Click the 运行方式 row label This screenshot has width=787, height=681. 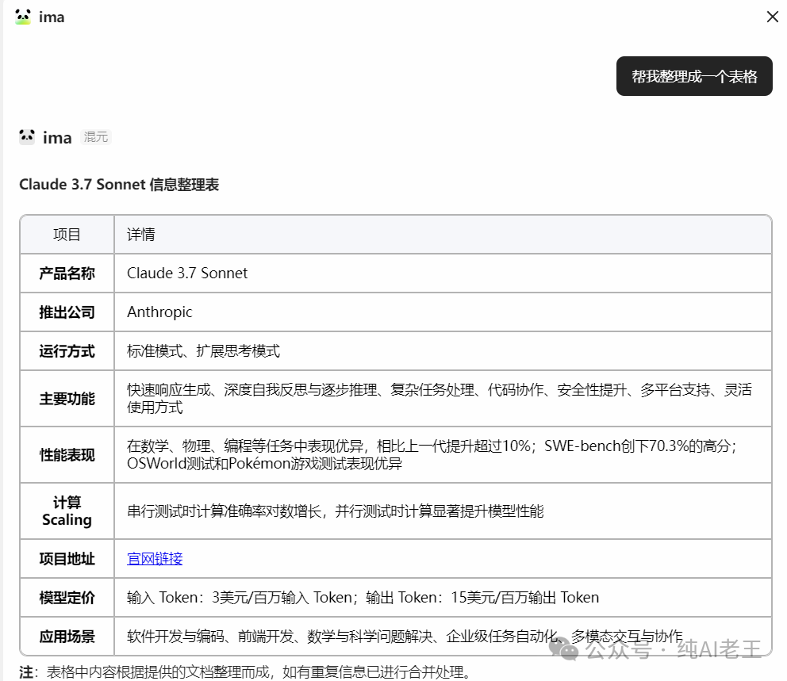tap(67, 351)
